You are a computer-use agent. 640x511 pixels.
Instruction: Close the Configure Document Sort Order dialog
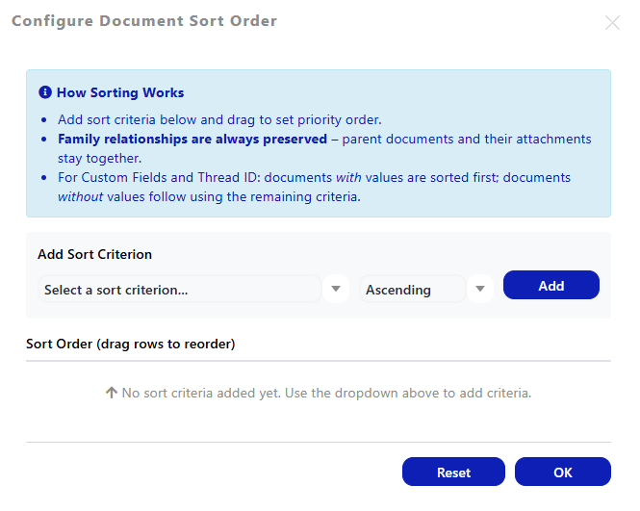612,23
